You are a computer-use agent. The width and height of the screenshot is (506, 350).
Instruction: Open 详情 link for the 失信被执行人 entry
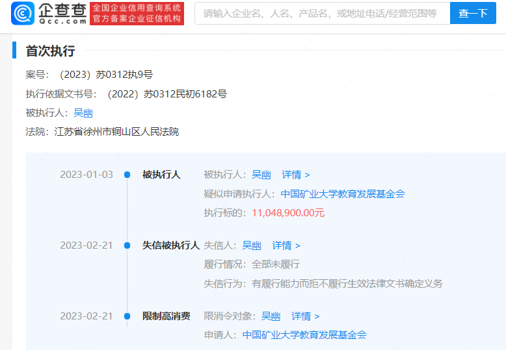point(286,245)
